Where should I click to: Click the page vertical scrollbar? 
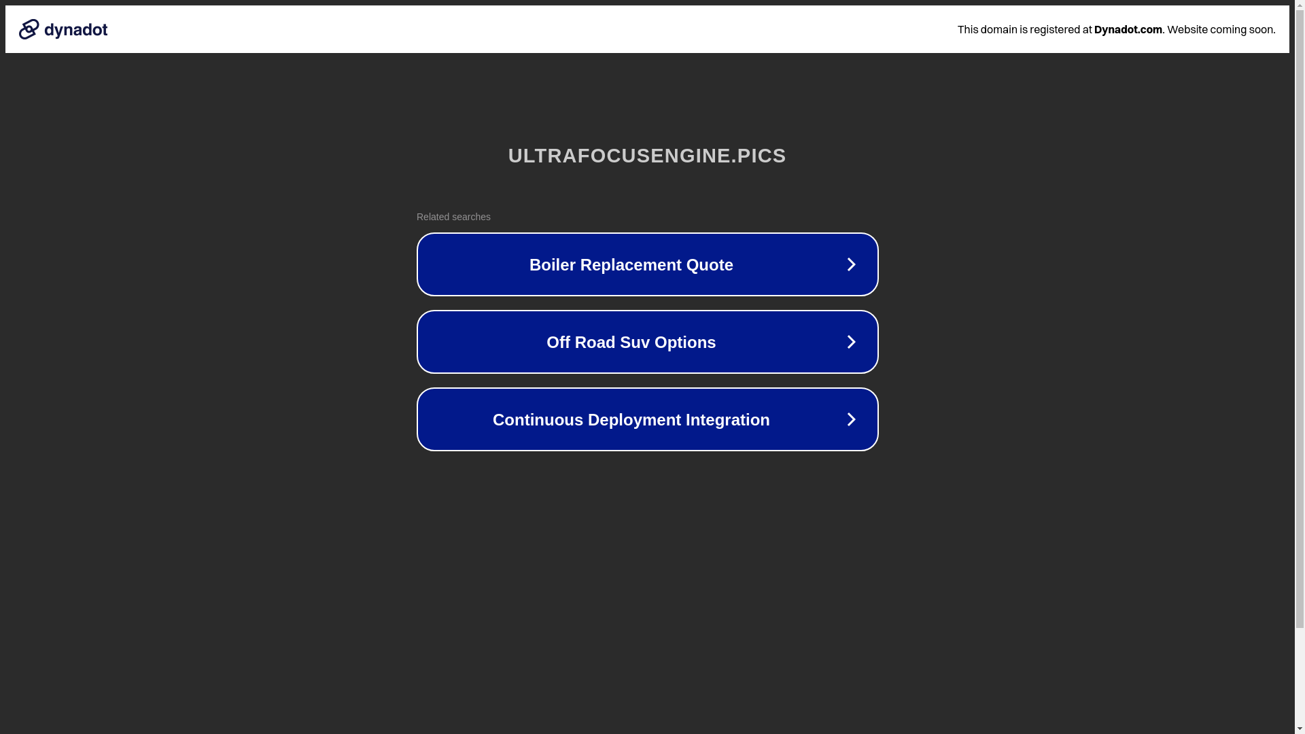1300,367
